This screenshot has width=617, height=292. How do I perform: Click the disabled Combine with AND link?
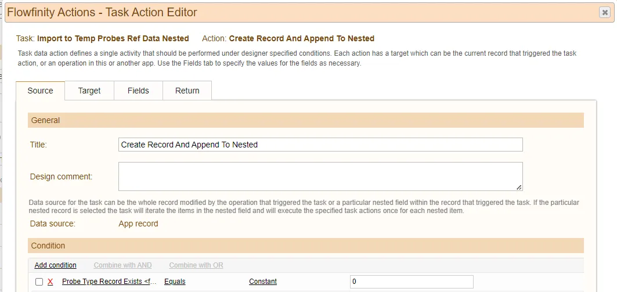point(123,265)
